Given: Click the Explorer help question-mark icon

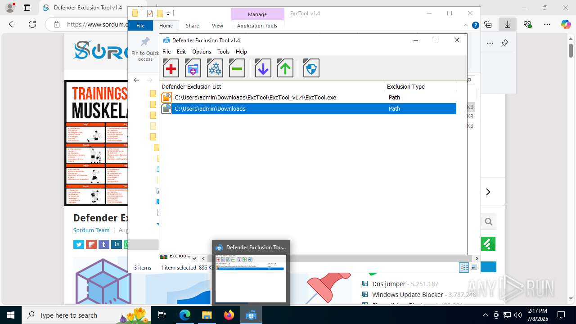Looking at the screenshot, I should click(x=476, y=26).
